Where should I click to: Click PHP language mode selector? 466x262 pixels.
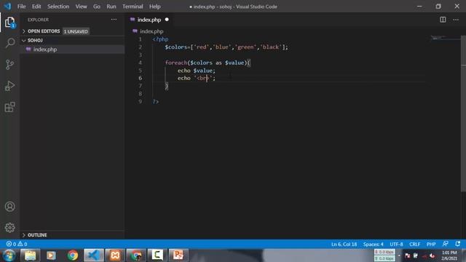(431, 244)
